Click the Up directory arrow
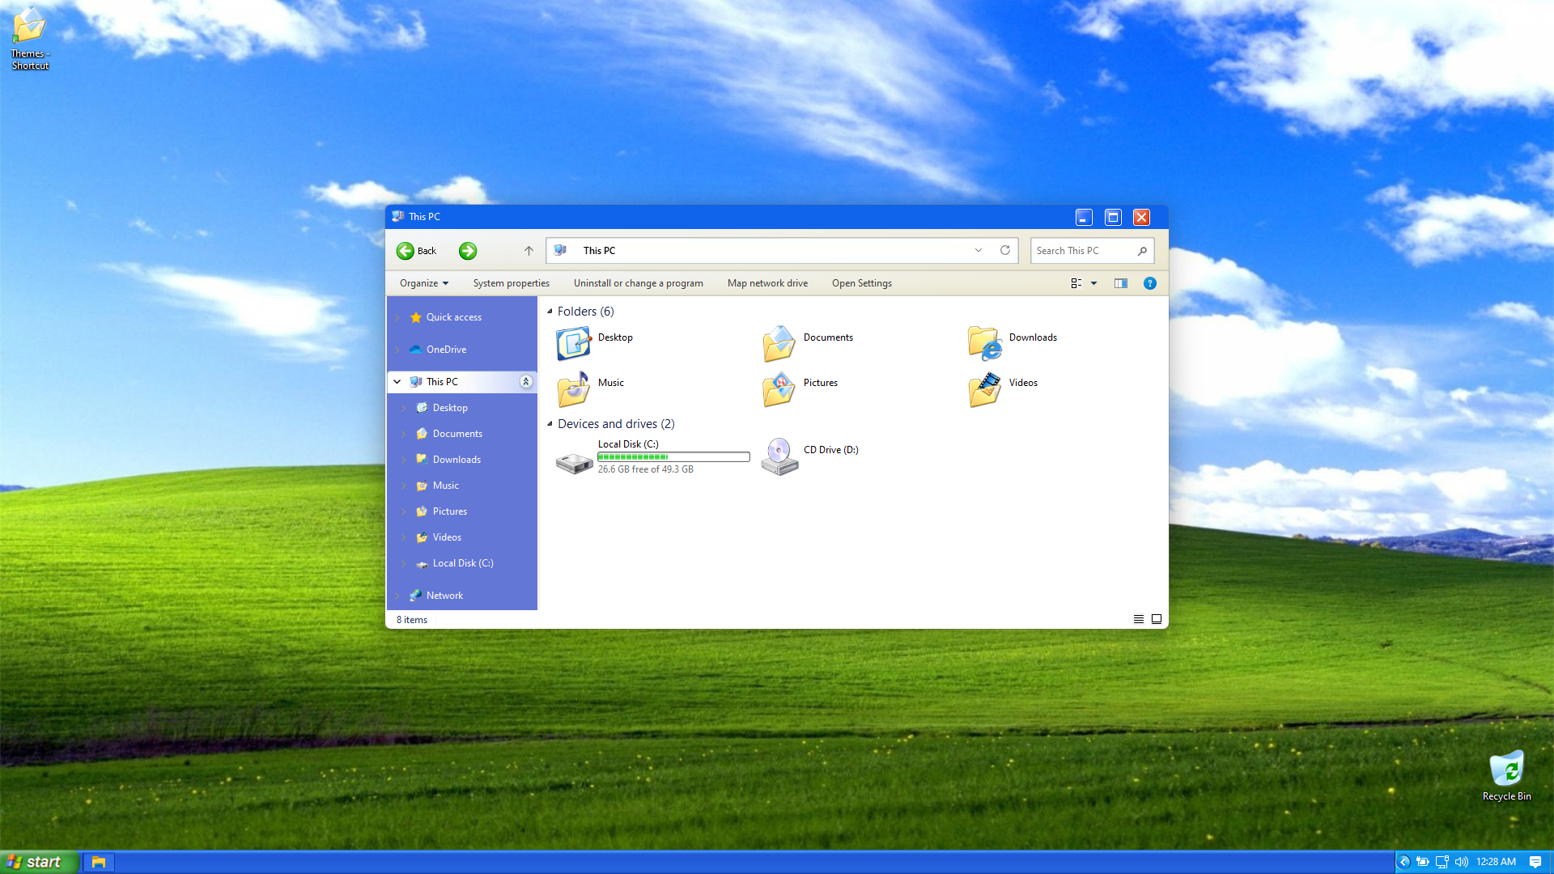Viewport: 1554px width, 874px height. tap(529, 251)
